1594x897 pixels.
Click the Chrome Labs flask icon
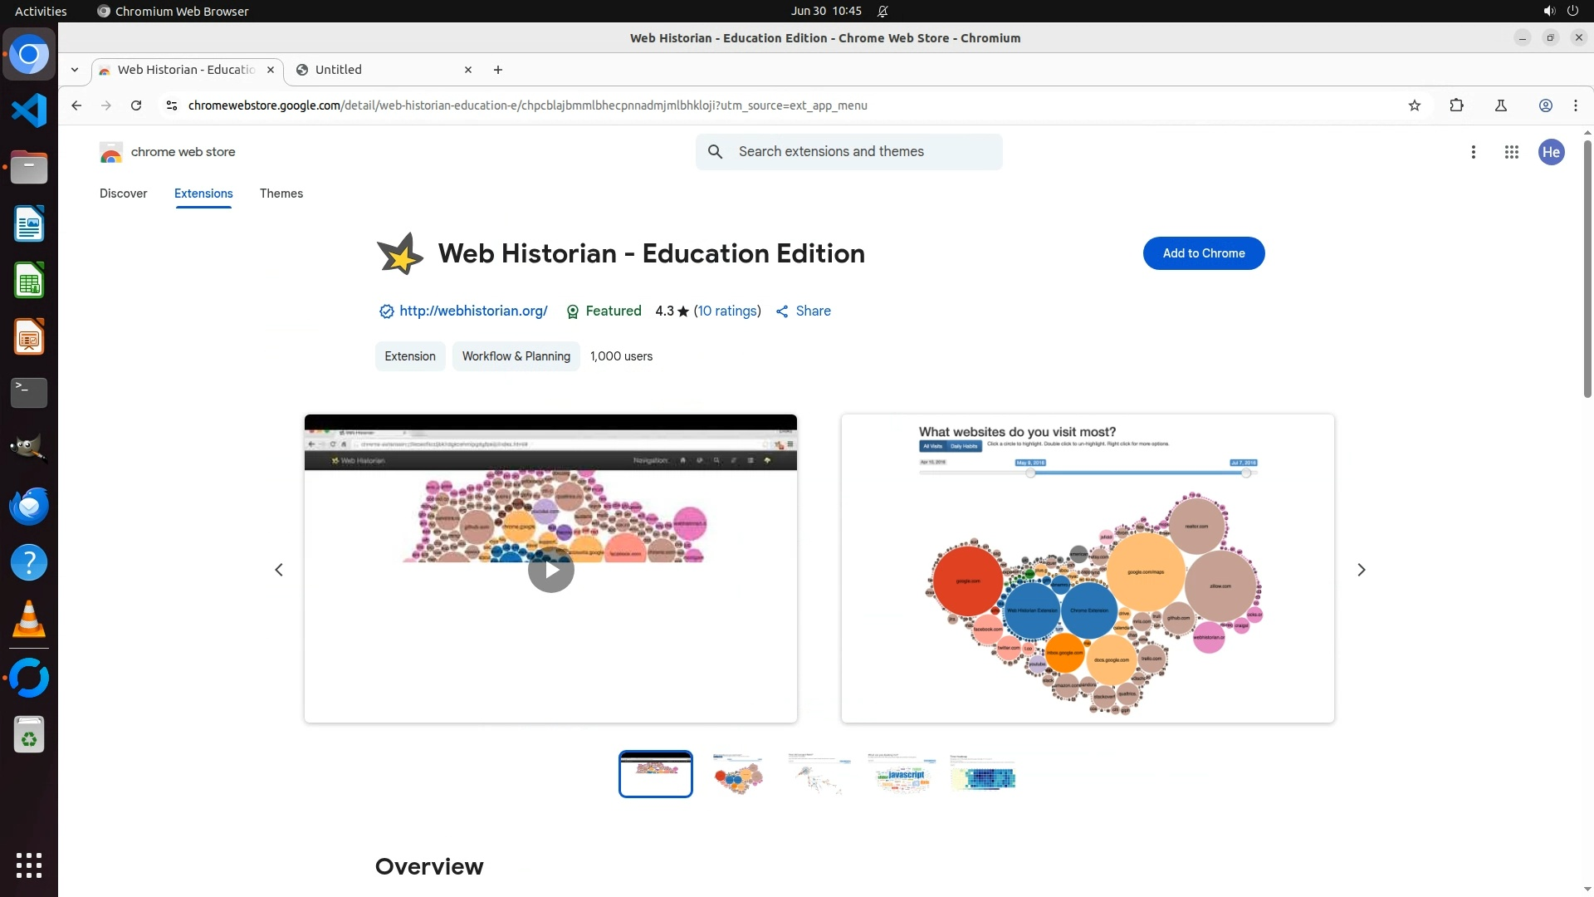[x=1501, y=105]
